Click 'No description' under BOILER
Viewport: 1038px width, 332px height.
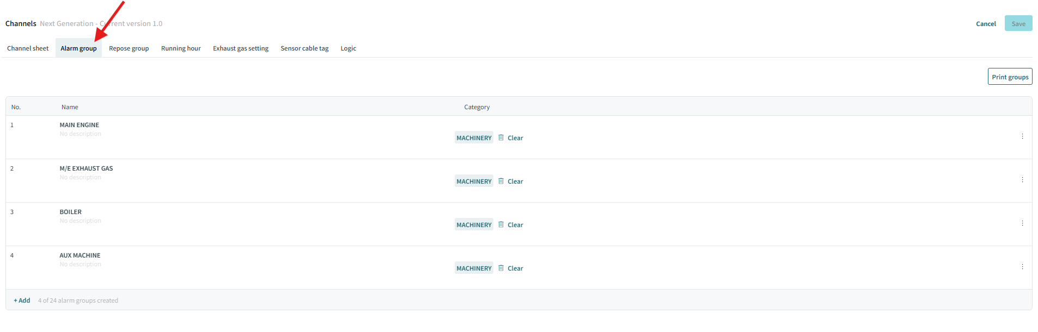tap(81, 221)
